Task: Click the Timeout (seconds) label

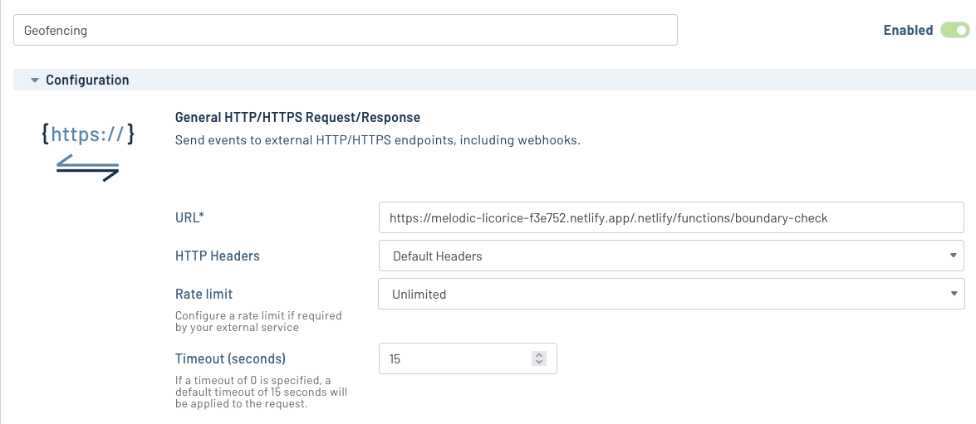Action: (230, 359)
